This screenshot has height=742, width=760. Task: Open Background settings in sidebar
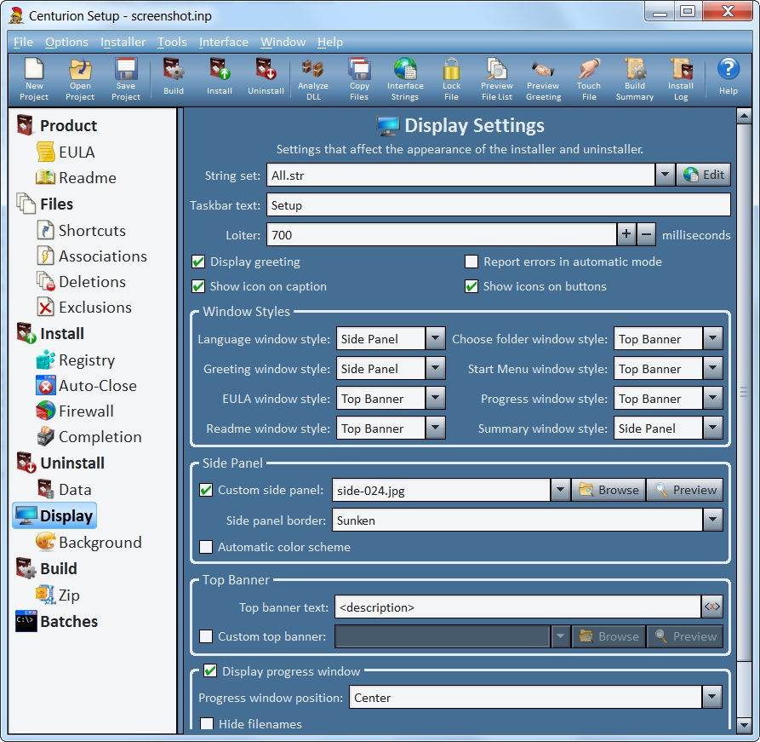[x=89, y=542]
